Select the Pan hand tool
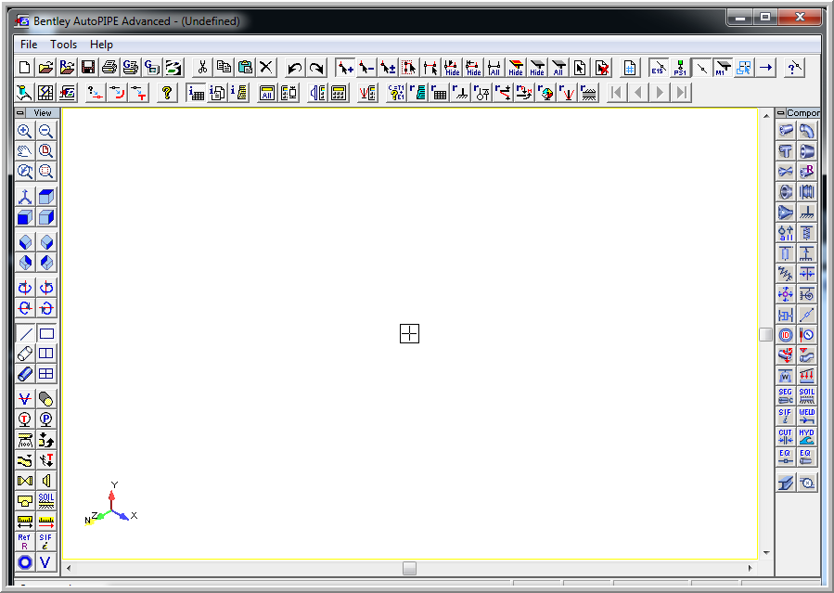Screen dimensions: 834x593 [x=25, y=151]
